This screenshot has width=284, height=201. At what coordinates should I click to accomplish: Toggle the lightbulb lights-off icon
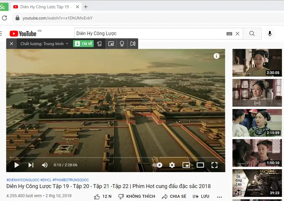122,44
